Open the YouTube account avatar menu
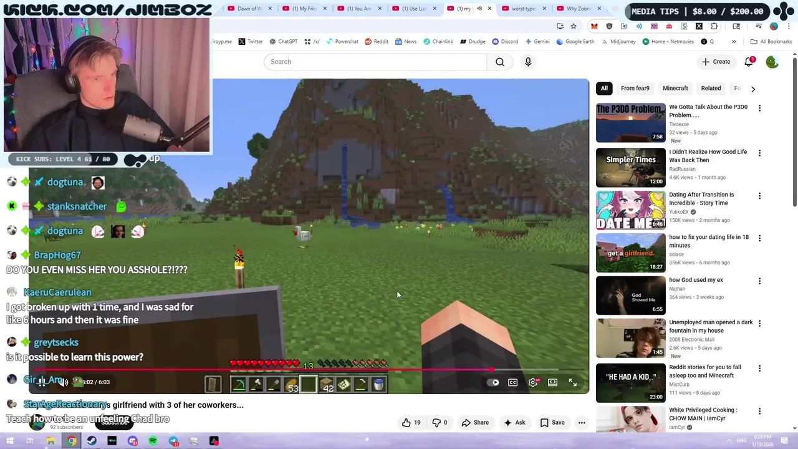This screenshot has width=798, height=449. pos(772,62)
